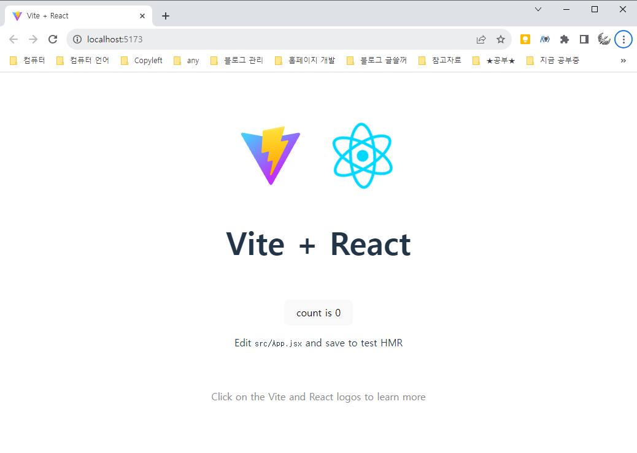Click the React atom logo
The image size is (637, 453).
362,156
